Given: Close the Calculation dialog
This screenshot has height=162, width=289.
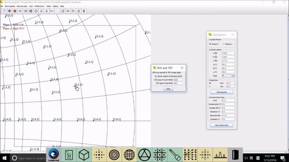Looking at the screenshot, I should tap(233, 35).
